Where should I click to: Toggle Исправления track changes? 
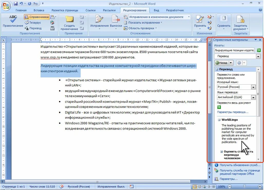pos(99,22)
